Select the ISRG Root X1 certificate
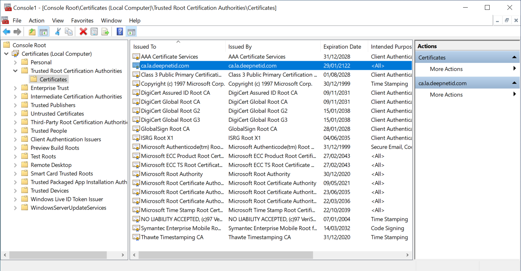 click(x=157, y=138)
